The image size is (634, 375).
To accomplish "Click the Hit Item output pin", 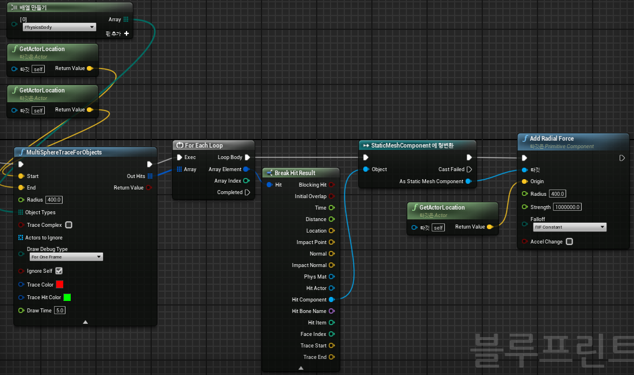I will point(332,323).
